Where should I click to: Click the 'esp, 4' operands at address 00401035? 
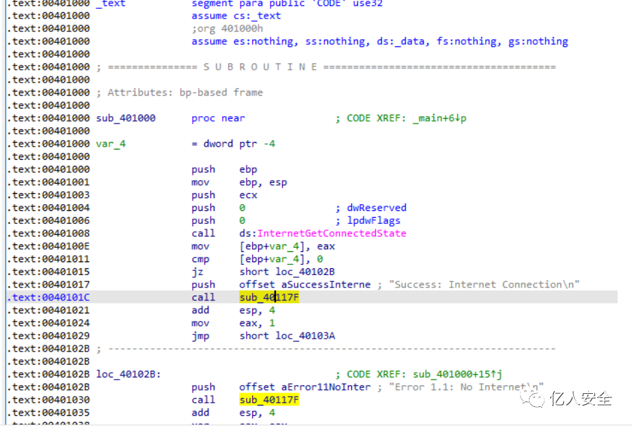(x=257, y=413)
